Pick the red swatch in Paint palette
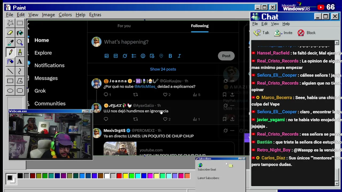The width and height of the screenshot is (342, 192). pyautogui.click(x=119, y=176)
